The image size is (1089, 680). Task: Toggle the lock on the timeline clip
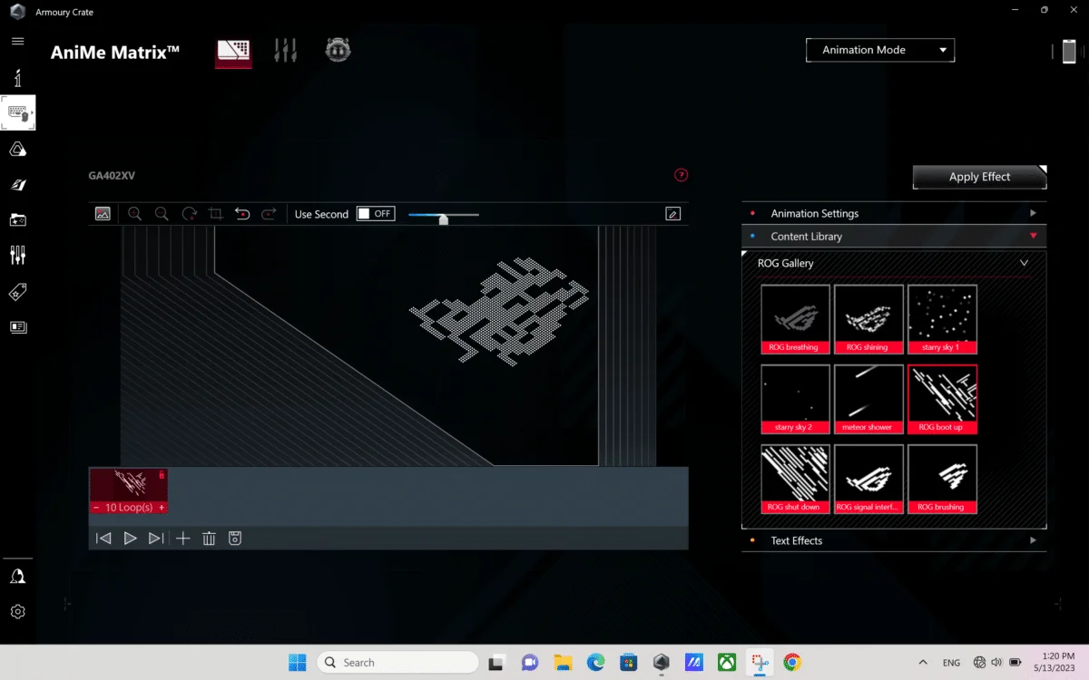point(162,474)
